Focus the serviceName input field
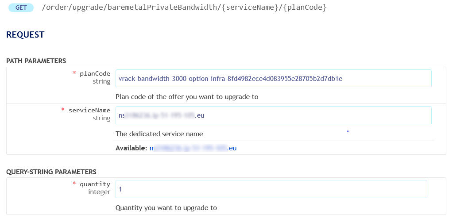453x222 pixels. 273,115
